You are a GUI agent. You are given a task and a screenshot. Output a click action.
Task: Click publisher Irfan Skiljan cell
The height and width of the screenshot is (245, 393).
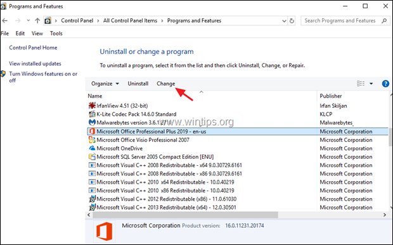point(333,106)
